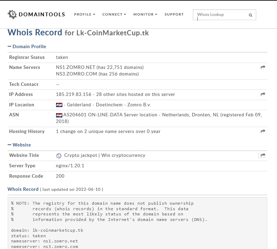Click the DOMAINTOOLS wordmark
277x249 pixels.
click(x=42, y=14)
